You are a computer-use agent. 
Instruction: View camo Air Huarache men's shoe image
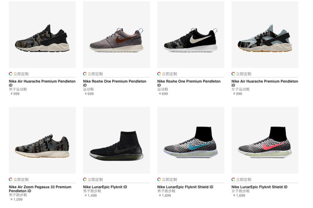(x=42, y=35)
